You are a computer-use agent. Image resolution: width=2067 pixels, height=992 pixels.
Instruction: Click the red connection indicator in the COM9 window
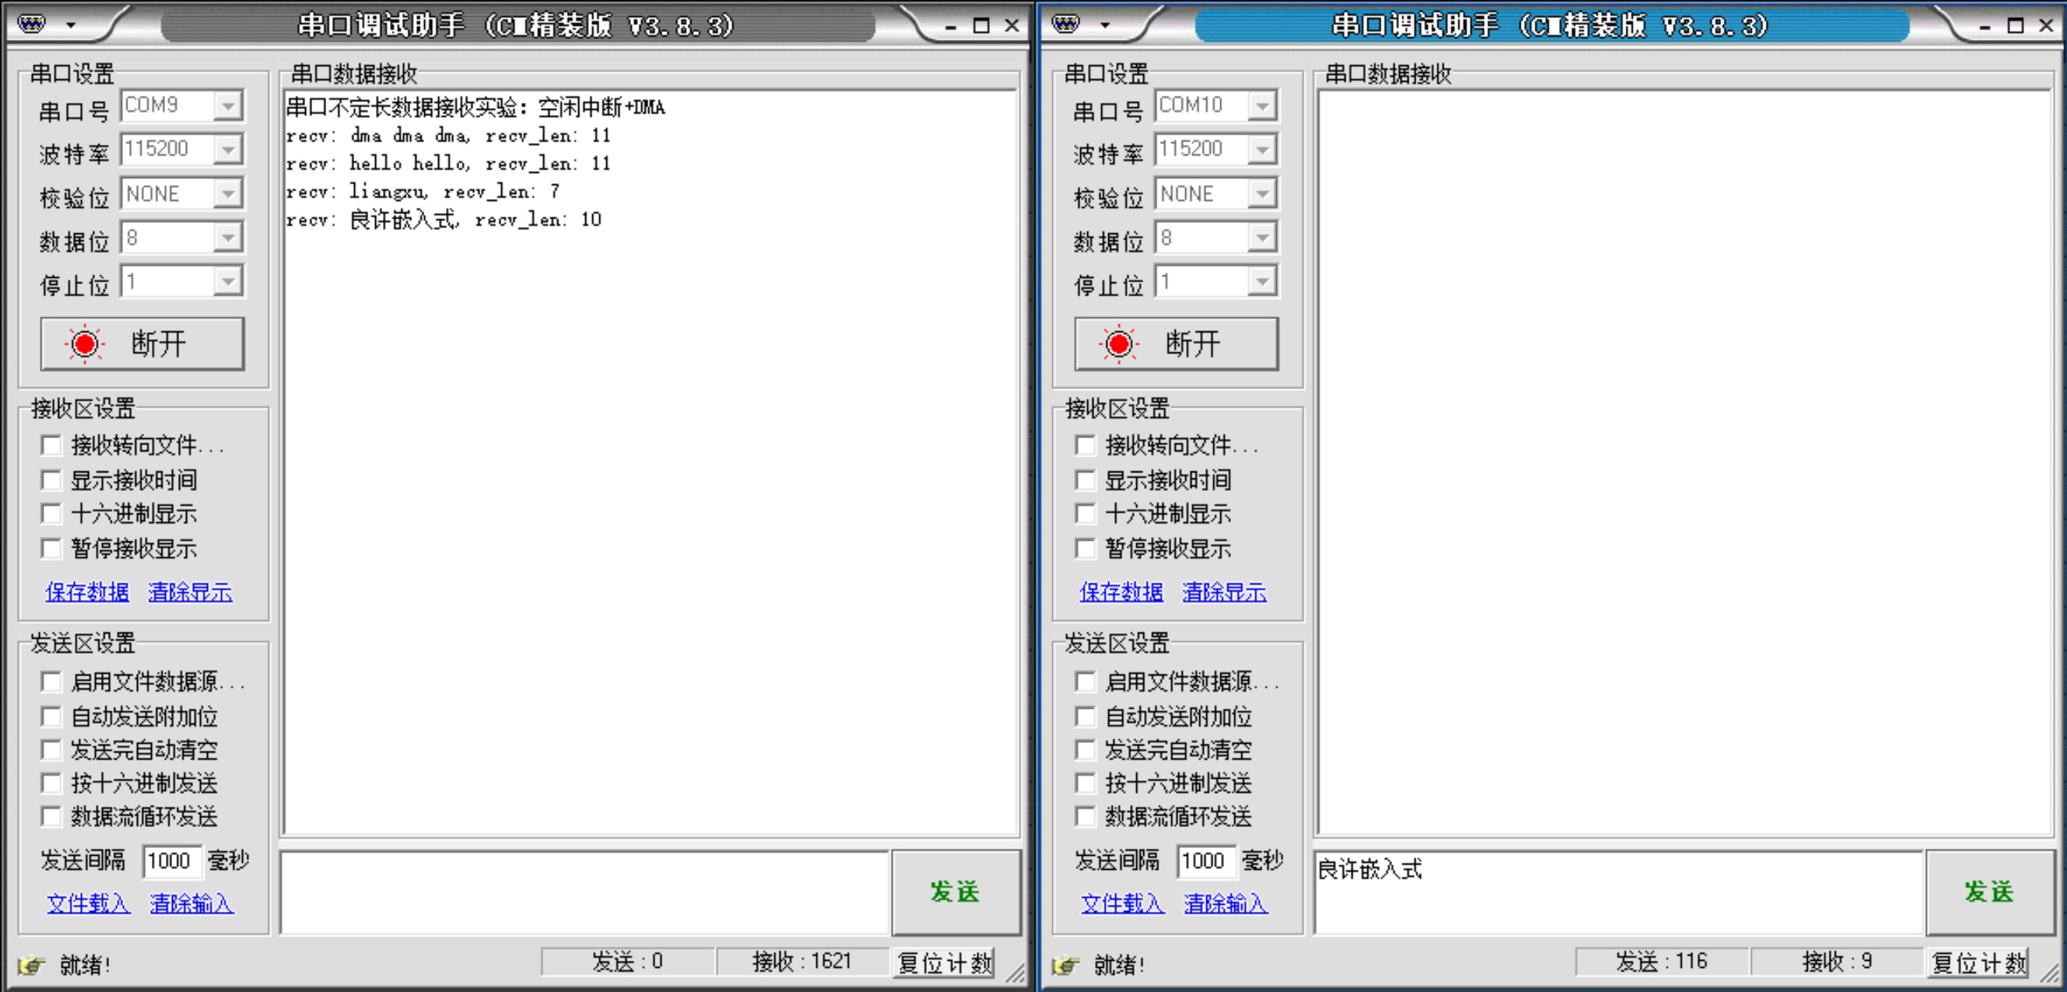click(x=84, y=344)
